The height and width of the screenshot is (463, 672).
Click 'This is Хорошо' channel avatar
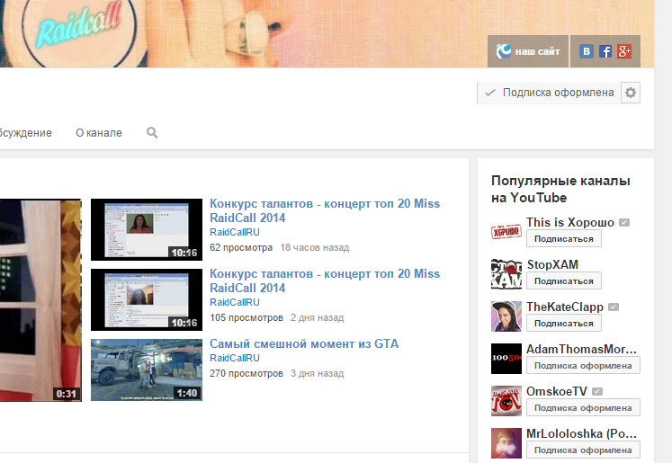click(506, 232)
